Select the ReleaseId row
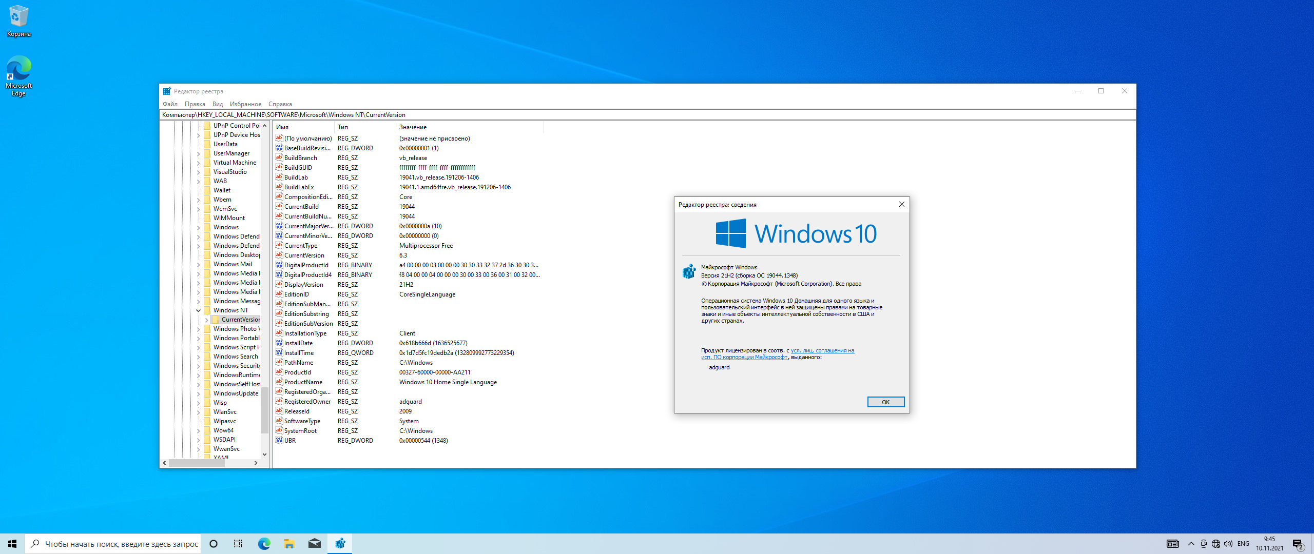Screen dimensions: 1314x554 point(408,411)
